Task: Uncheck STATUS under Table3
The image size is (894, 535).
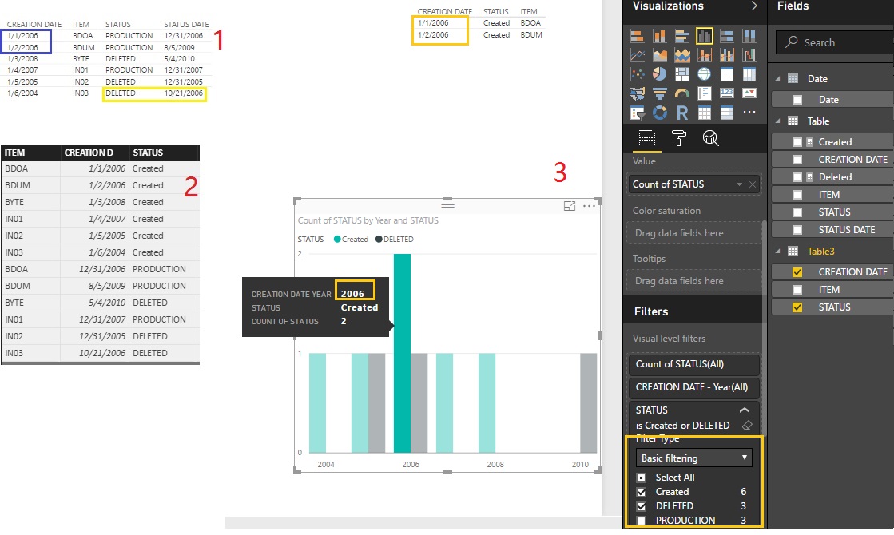Action: tap(797, 307)
